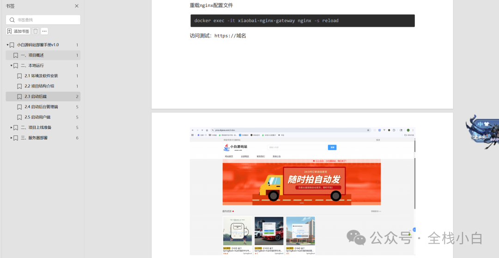
Task: Click the first product thumbnail in screenshot
Action: [x=237, y=231]
